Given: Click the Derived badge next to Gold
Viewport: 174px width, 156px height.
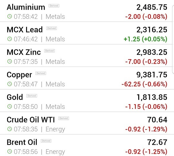Looking at the screenshot, I should click(x=32, y=96).
